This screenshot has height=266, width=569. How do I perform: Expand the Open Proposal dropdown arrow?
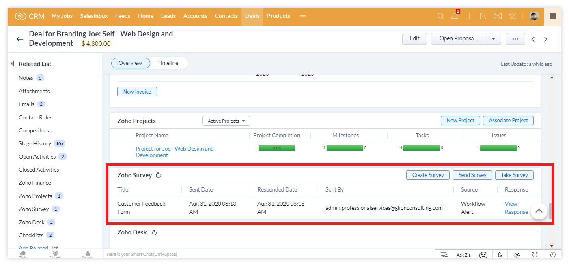494,39
